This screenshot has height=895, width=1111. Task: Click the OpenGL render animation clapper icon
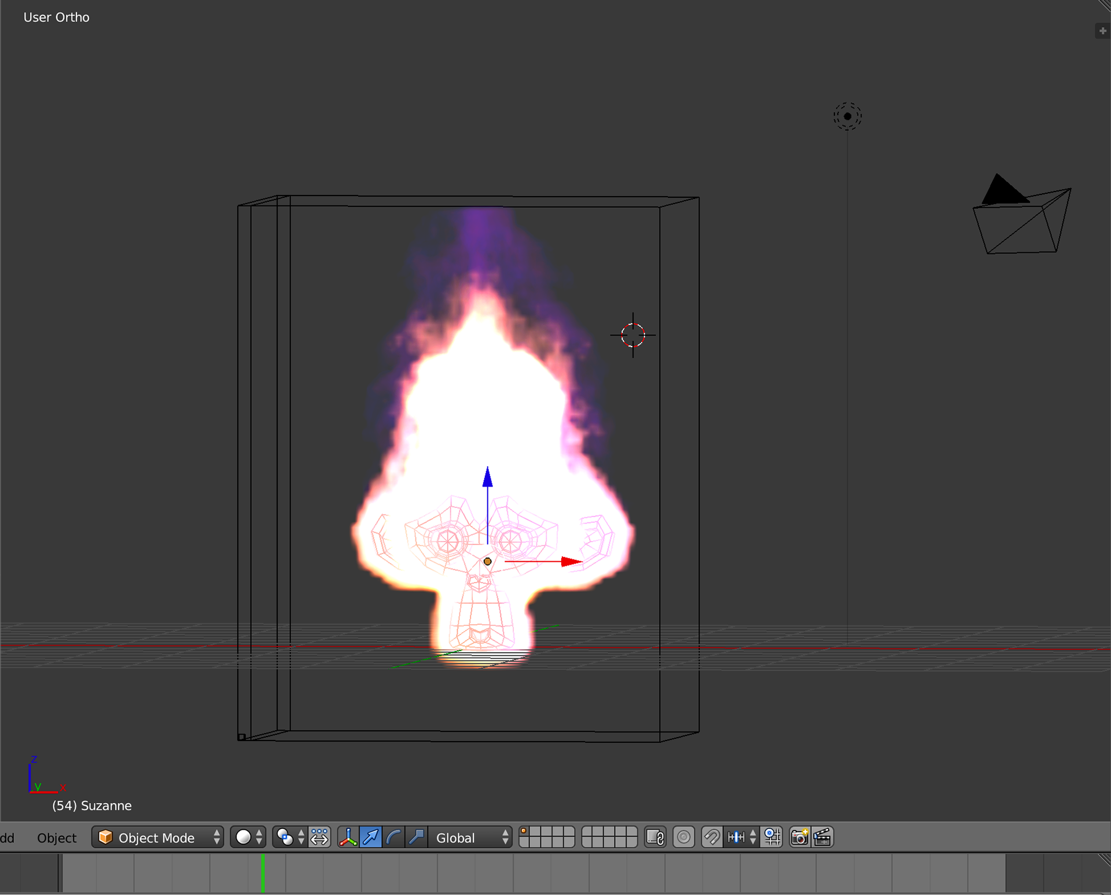tap(822, 837)
